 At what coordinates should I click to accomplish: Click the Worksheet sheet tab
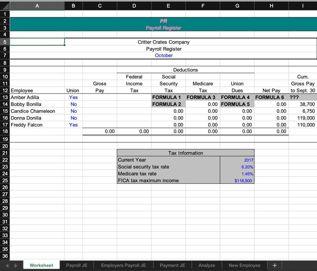[x=41, y=265]
